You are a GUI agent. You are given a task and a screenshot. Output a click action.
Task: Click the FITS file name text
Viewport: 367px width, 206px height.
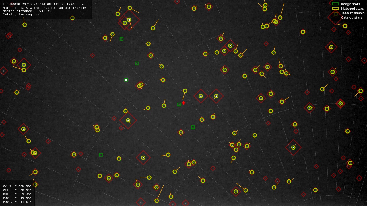point(43,4)
